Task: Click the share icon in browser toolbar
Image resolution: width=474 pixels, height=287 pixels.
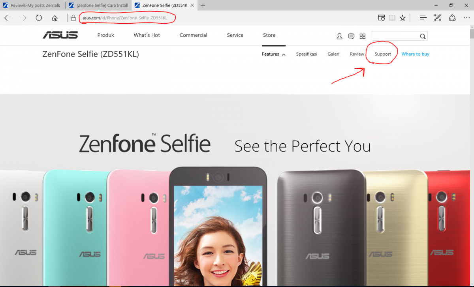Action: tap(452, 18)
